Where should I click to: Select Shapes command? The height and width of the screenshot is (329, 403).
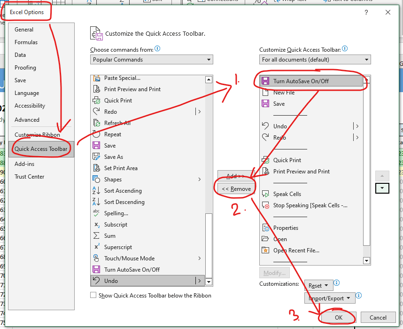pyautogui.click(x=148, y=180)
